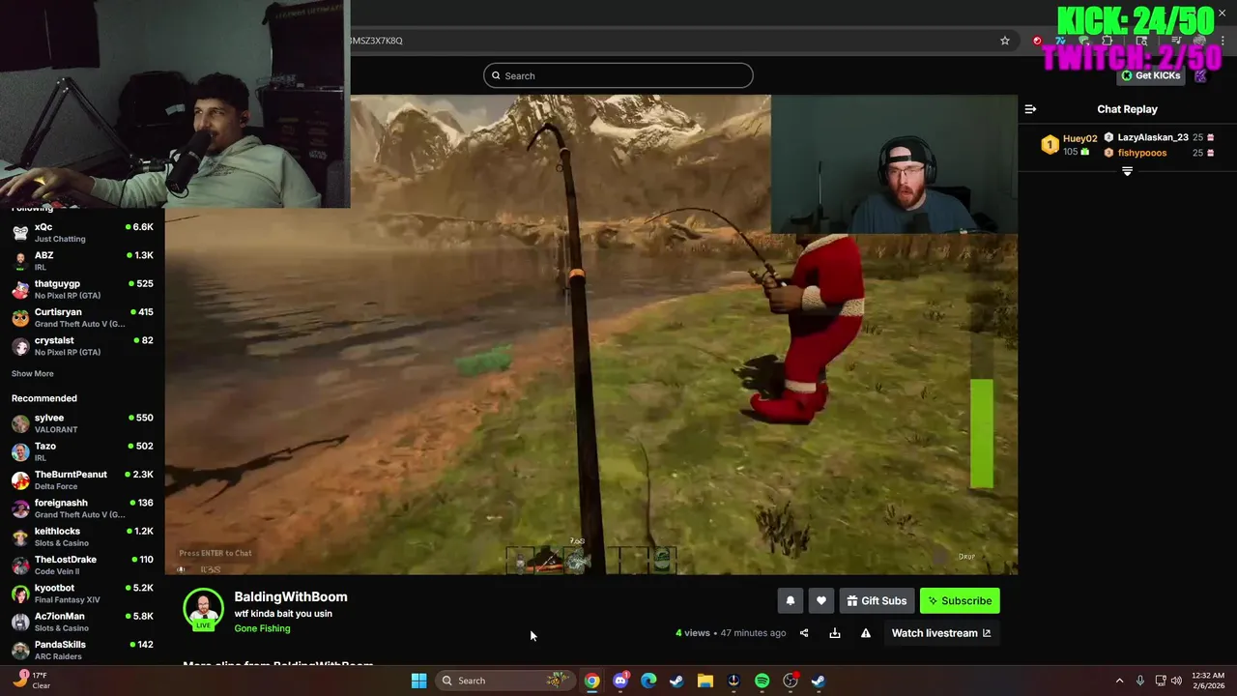Collapse the Chat Replay panel arrow icon
Image resolution: width=1237 pixels, height=696 pixels.
click(1030, 109)
